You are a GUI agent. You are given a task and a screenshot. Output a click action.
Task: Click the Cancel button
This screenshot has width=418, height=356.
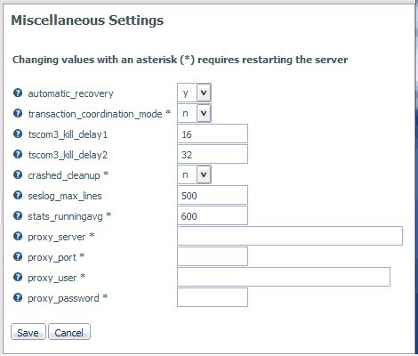click(69, 332)
